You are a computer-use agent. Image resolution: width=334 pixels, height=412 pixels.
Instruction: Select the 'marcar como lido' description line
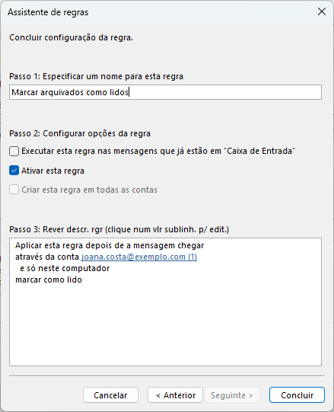(49, 279)
